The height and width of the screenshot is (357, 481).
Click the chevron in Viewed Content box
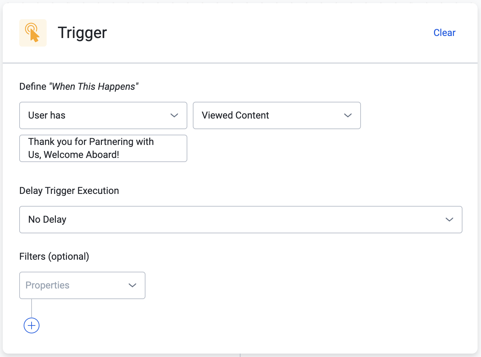click(348, 115)
